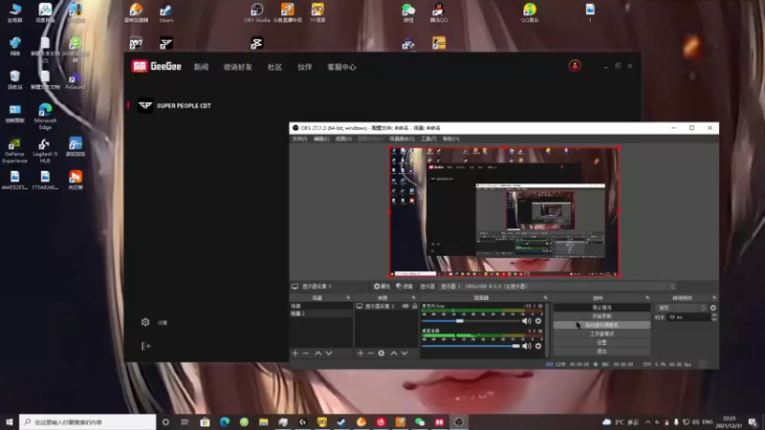Add a new scene with the plus icon under 场景

pos(295,353)
